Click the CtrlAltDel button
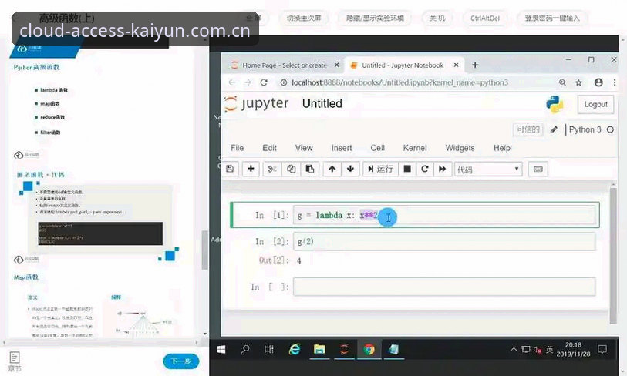The width and height of the screenshot is (627, 376). tap(484, 18)
